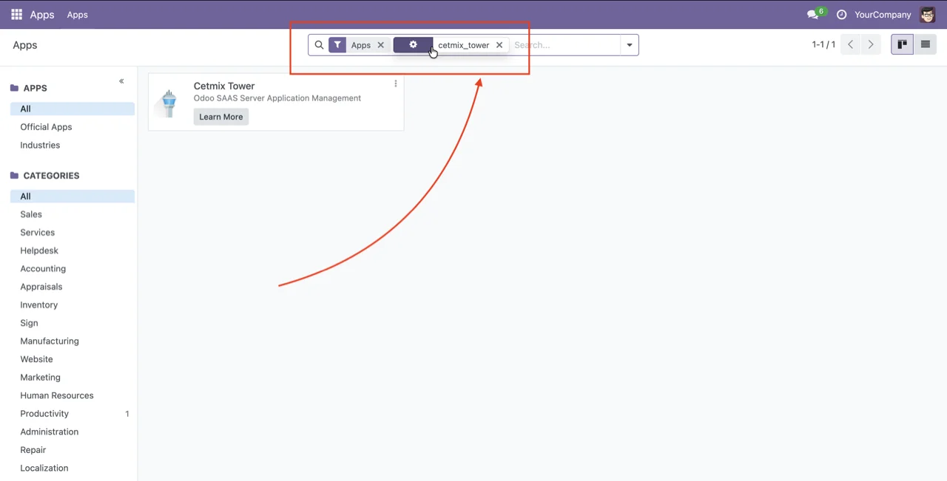Expand the search options dropdown arrow
947x481 pixels.
pyautogui.click(x=630, y=45)
